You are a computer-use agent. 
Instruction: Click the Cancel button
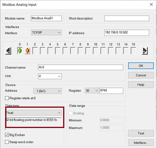tap(141, 75)
